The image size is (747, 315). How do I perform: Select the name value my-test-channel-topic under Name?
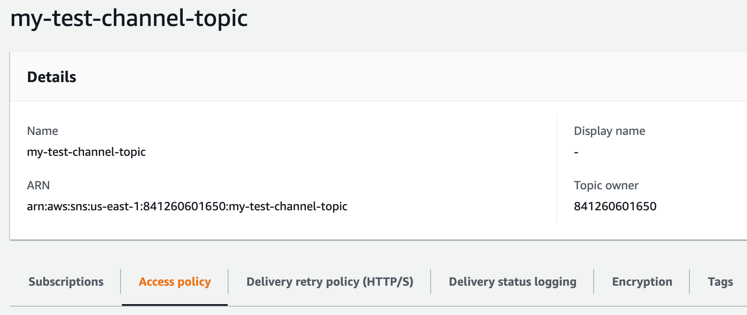pyautogui.click(x=86, y=152)
